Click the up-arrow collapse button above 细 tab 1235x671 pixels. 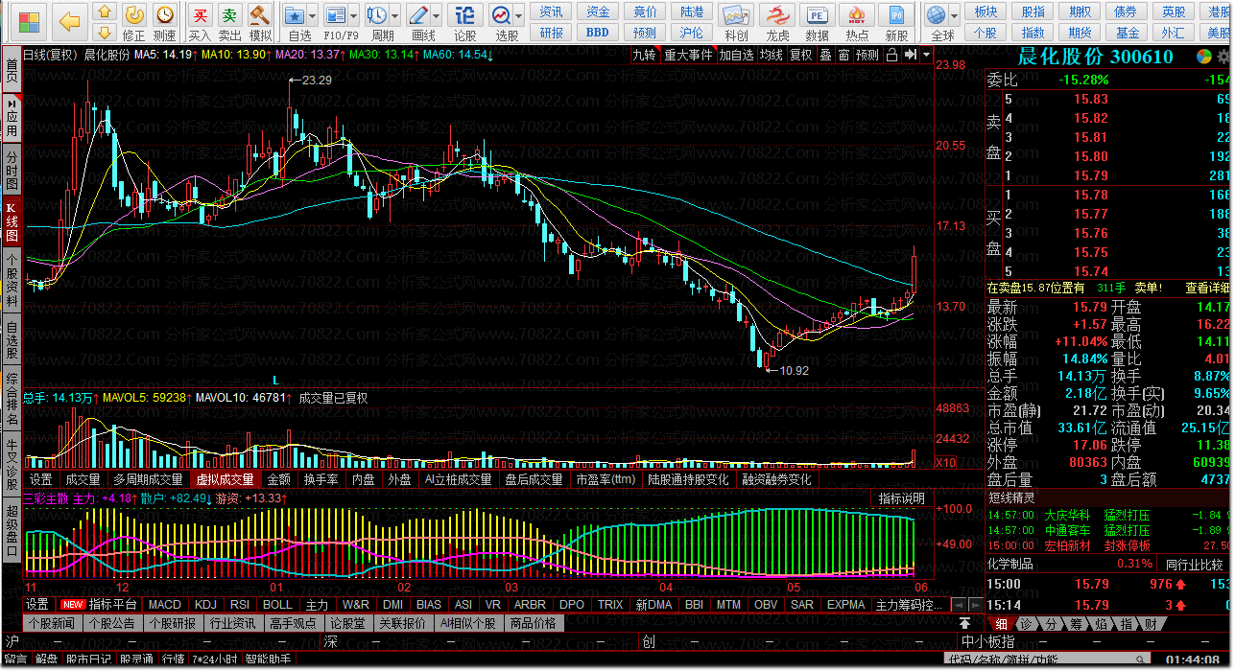pos(965,622)
